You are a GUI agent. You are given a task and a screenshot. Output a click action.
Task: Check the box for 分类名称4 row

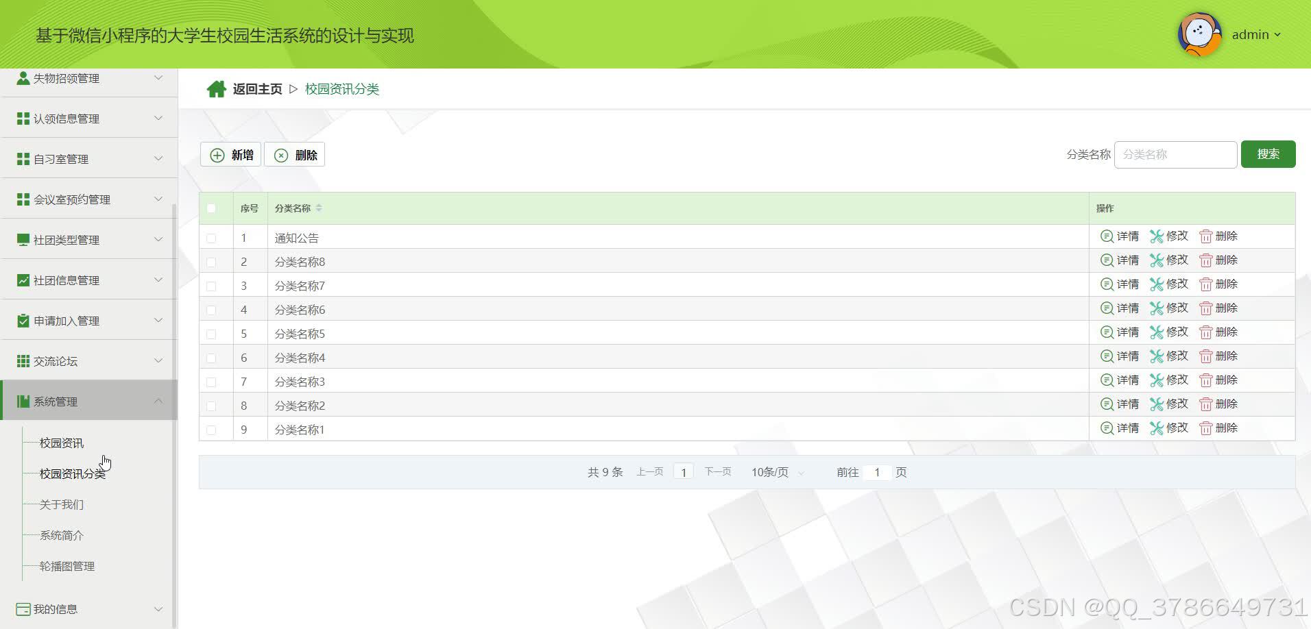[211, 358]
